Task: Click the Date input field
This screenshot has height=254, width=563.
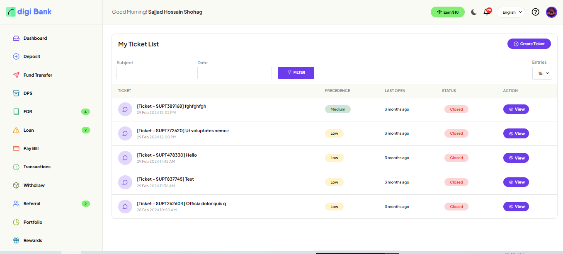Action: coord(234,73)
